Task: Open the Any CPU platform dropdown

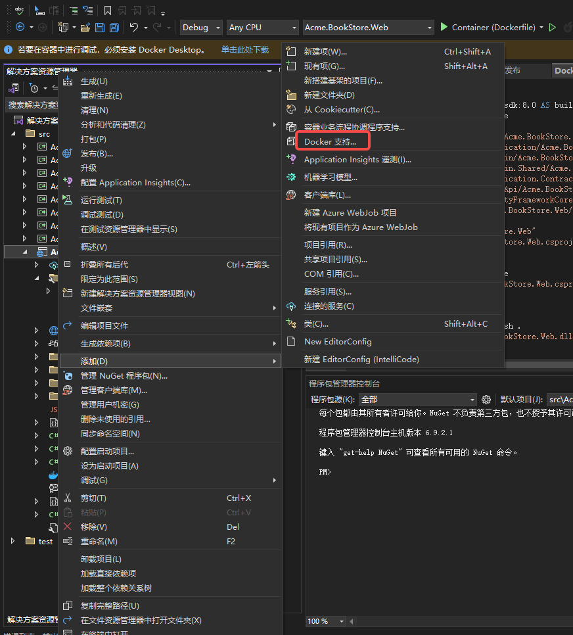Action: (x=262, y=28)
